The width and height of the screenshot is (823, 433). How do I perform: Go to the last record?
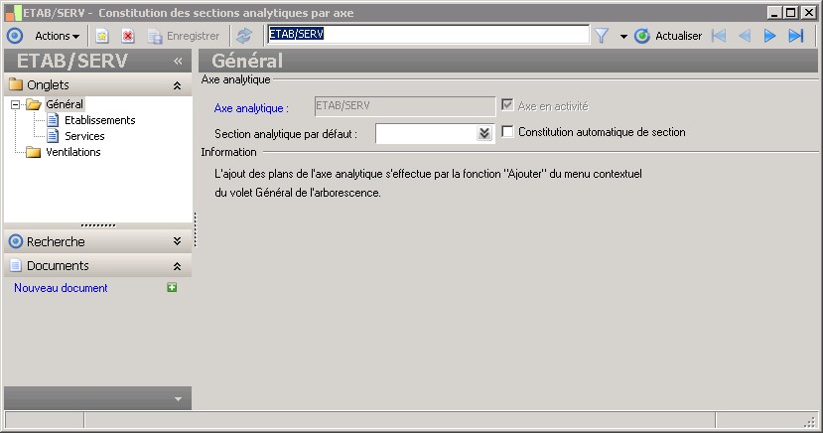click(796, 36)
